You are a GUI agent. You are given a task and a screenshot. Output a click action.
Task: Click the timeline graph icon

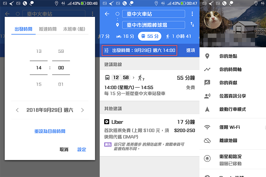click(x=207, y=69)
